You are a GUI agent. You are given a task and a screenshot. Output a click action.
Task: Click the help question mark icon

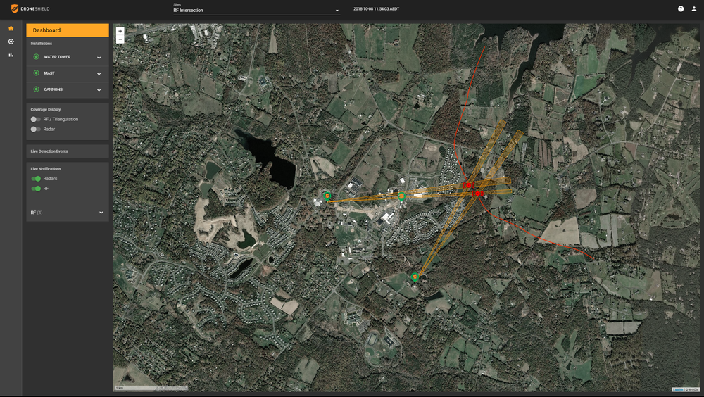[x=681, y=9]
